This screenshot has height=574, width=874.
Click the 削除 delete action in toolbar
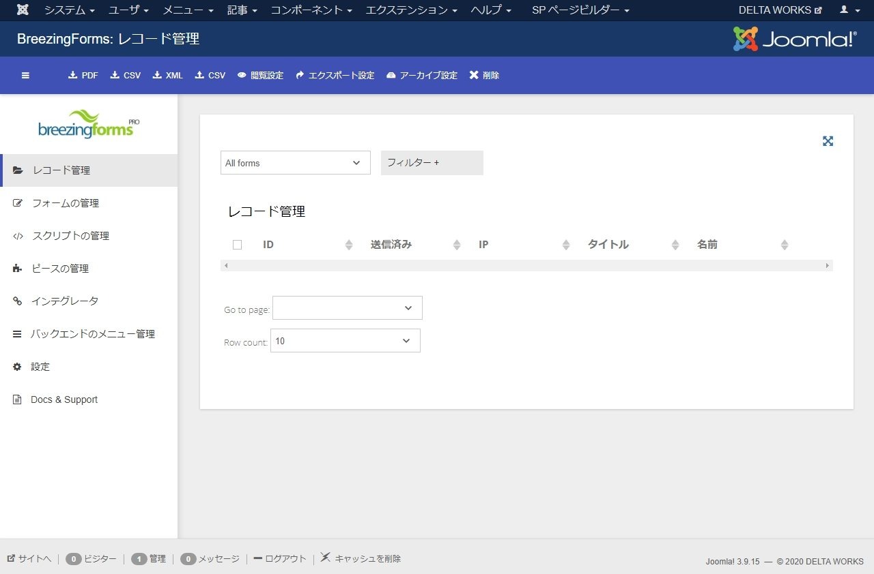pyautogui.click(x=484, y=75)
